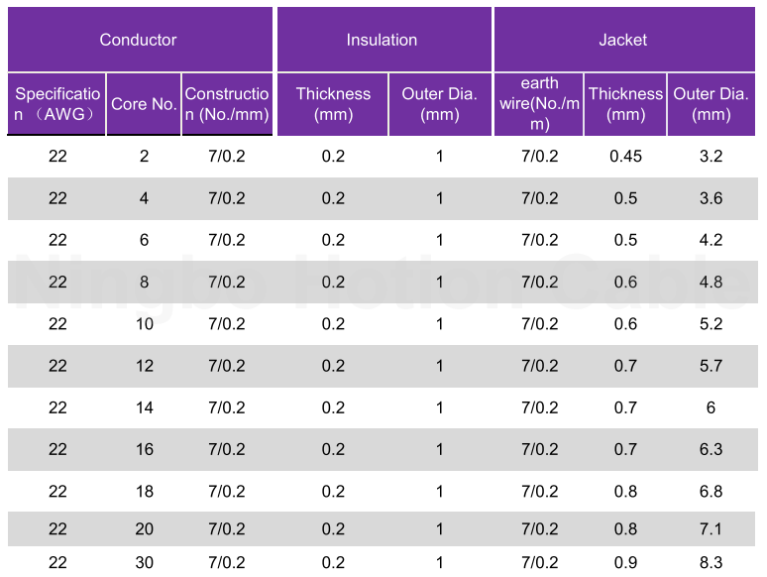Click Insulation Thickness (mm) column header
The width and height of the screenshot is (767, 577).
(x=333, y=104)
